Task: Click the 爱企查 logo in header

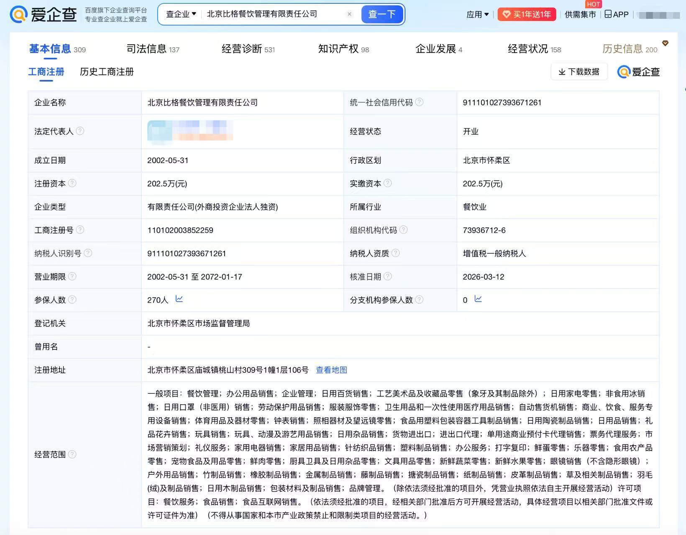Action: point(44,14)
